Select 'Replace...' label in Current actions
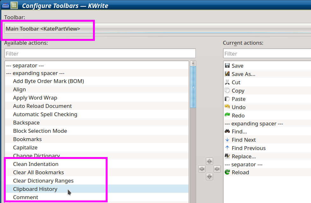Screen dimensions: 311x203 click(244, 157)
